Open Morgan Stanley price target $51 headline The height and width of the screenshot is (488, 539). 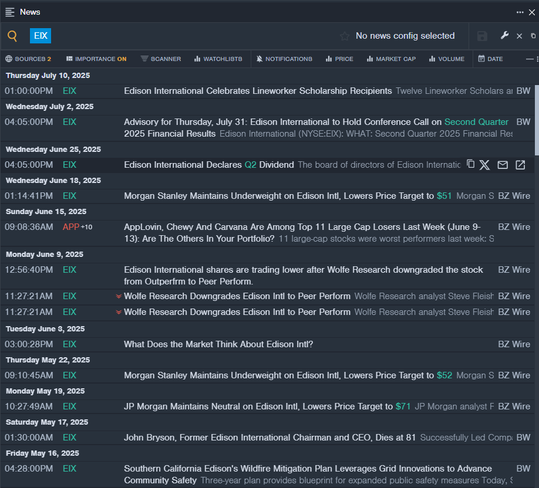point(288,196)
